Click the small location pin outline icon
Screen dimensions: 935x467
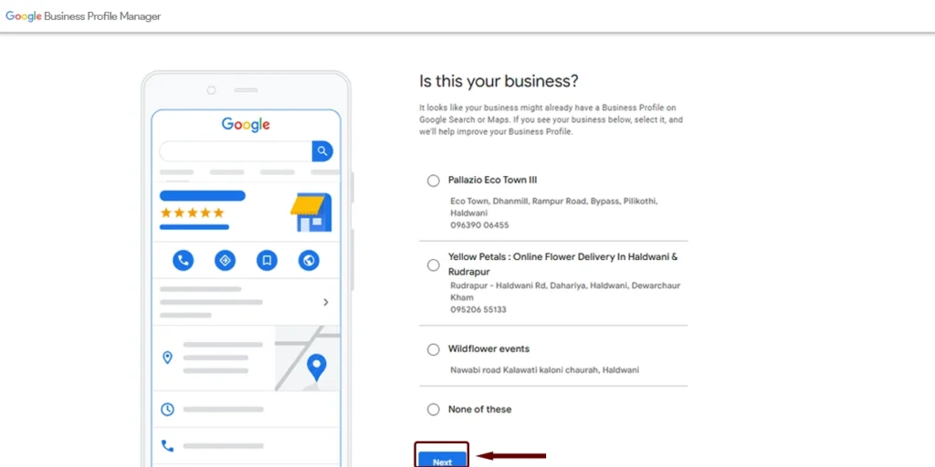[x=168, y=358]
